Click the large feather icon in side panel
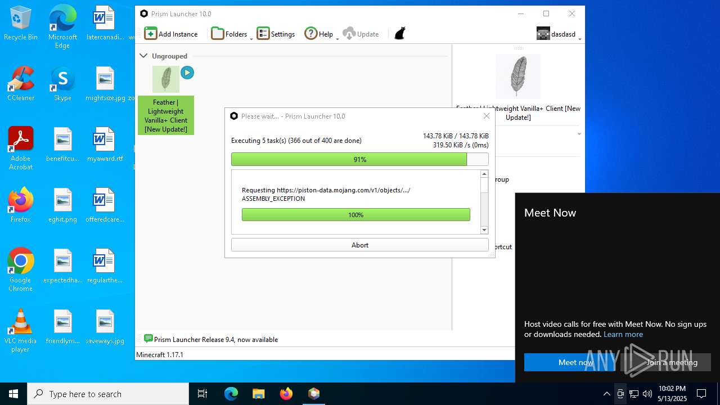This screenshot has width=720, height=405. pyautogui.click(x=518, y=76)
